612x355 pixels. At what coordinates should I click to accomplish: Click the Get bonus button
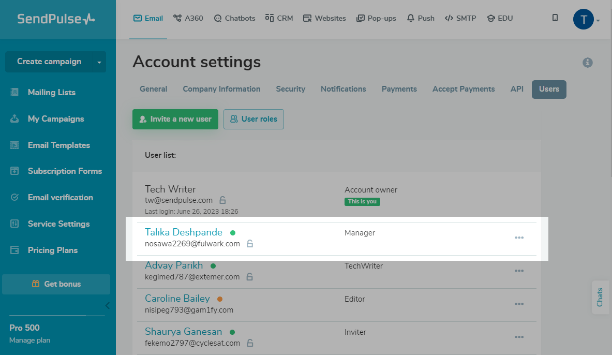coord(56,284)
